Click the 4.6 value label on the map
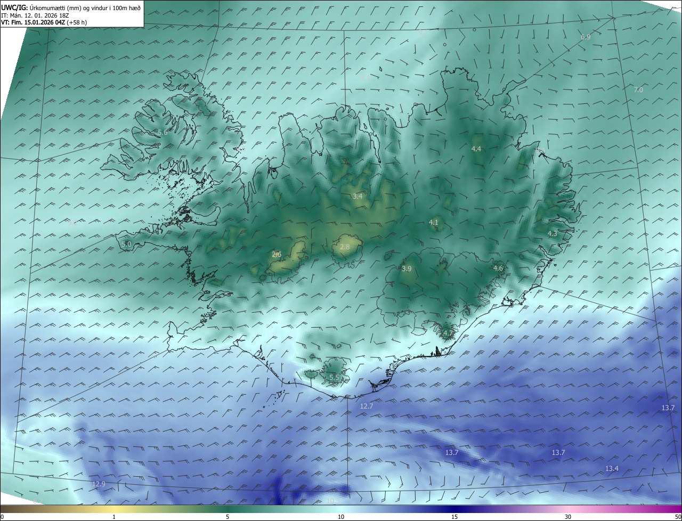Screen dimensions: 682x521 [498, 268]
